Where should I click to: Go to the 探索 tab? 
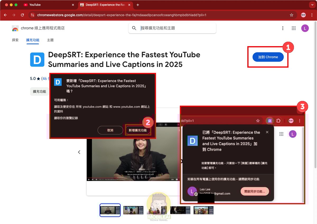(15, 40)
